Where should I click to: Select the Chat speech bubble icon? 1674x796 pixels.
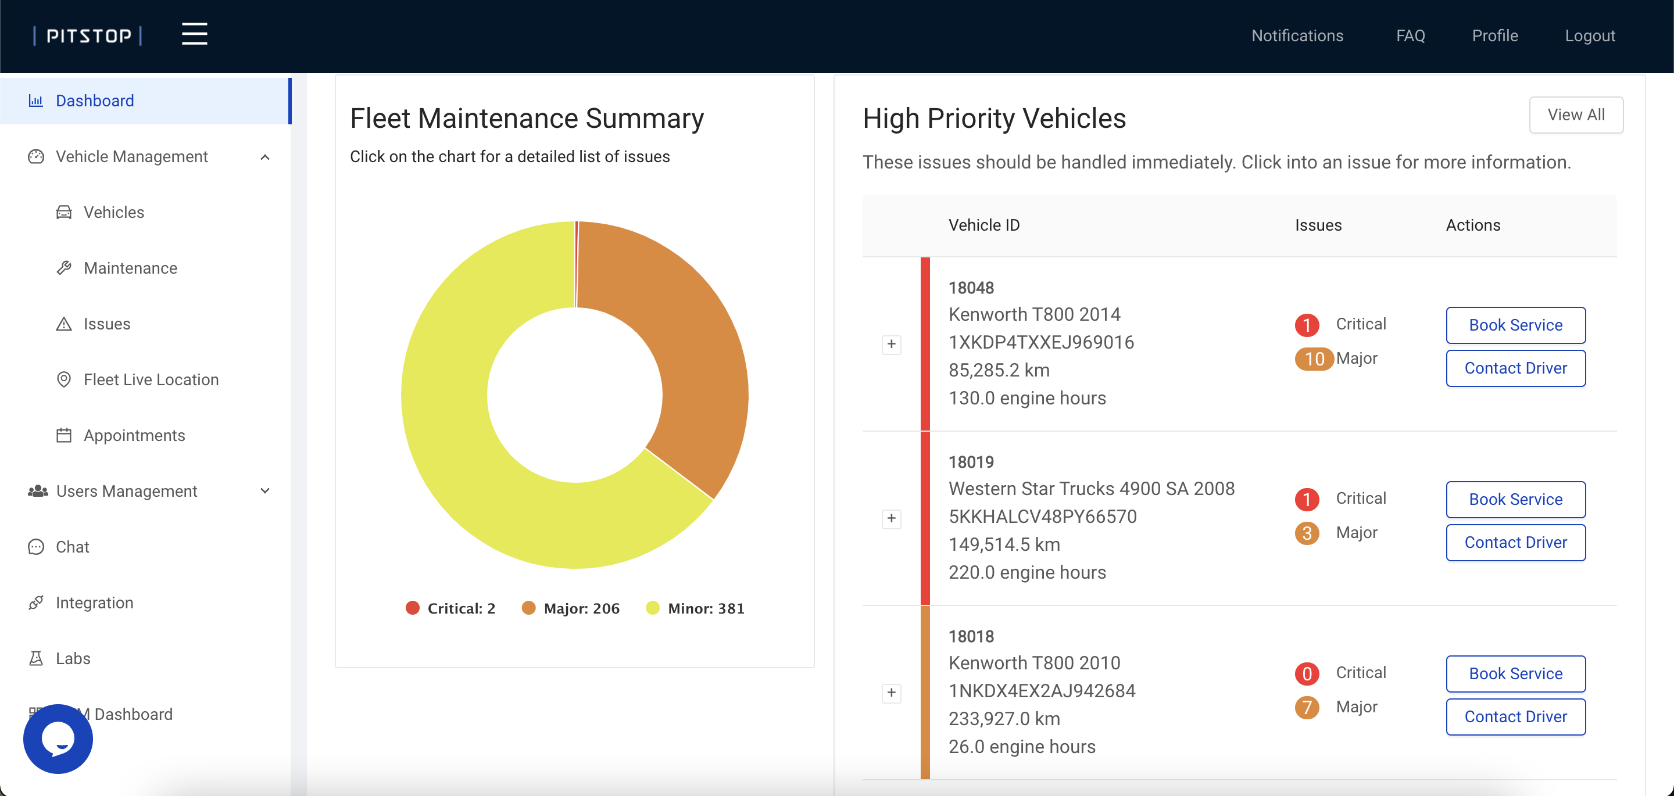pos(37,547)
